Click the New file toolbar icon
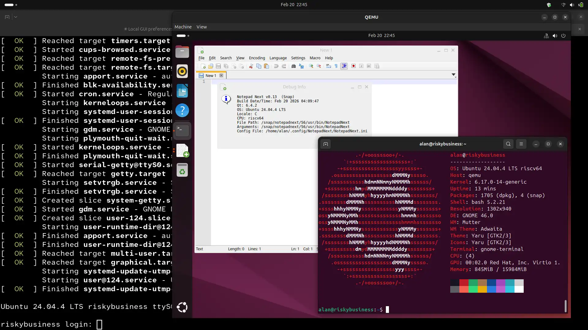Viewport: 588px width, 330px height. point(203,66)
